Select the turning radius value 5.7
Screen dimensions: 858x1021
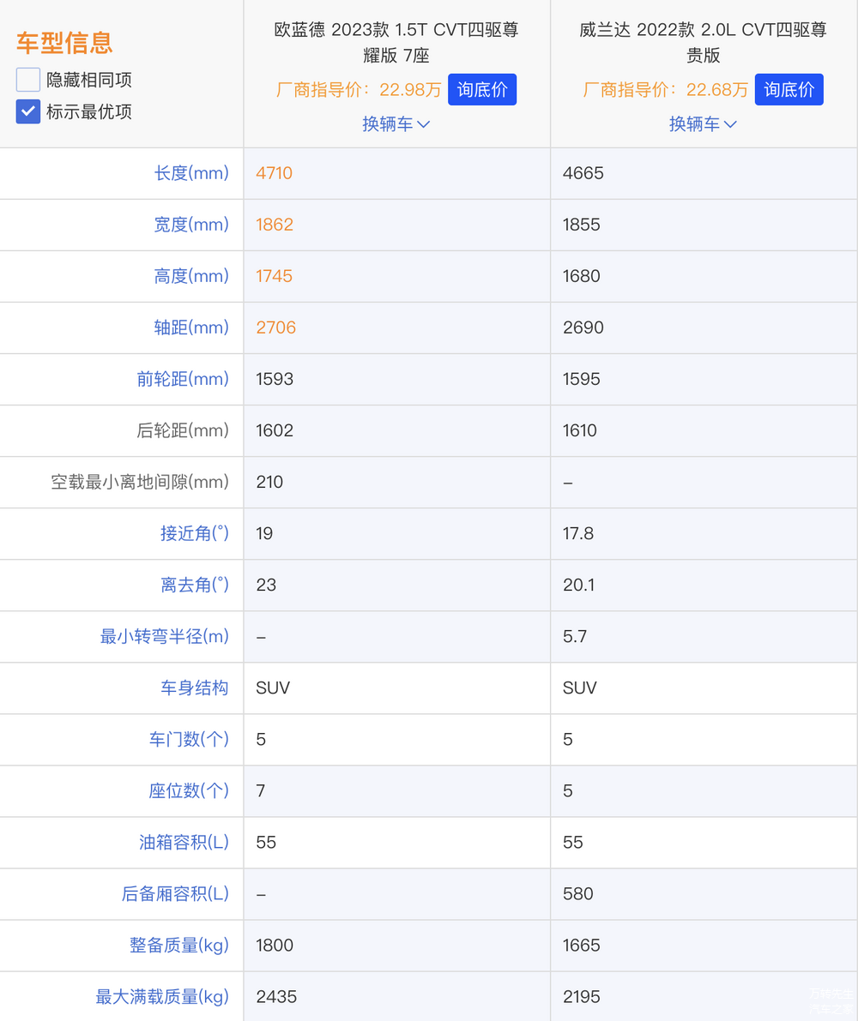575,636
